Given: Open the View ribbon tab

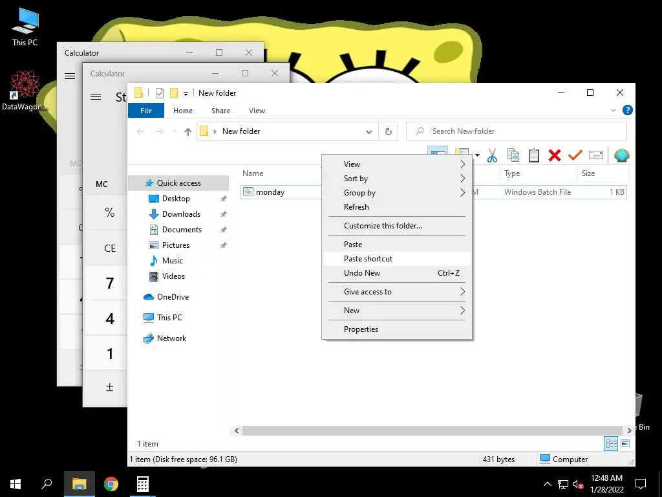Looking at the screenshot, I should pos(257,111).
